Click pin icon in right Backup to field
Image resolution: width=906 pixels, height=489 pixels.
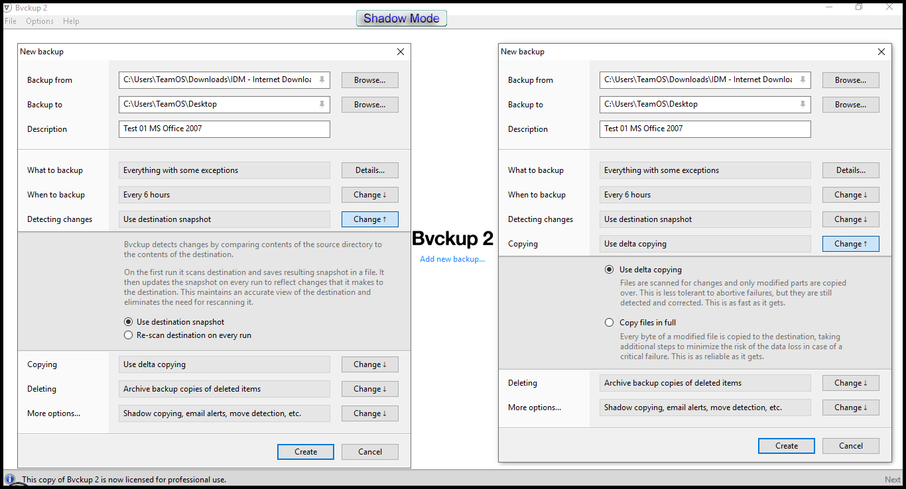tap(803, 104)
